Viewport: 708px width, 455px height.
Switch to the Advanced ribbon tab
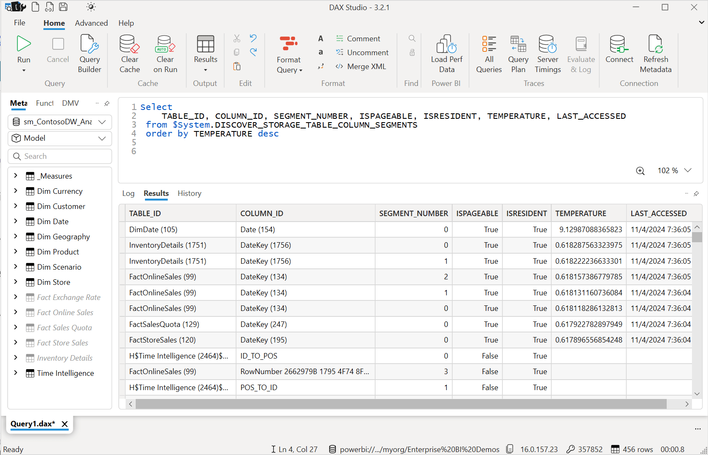click(91, 23)
